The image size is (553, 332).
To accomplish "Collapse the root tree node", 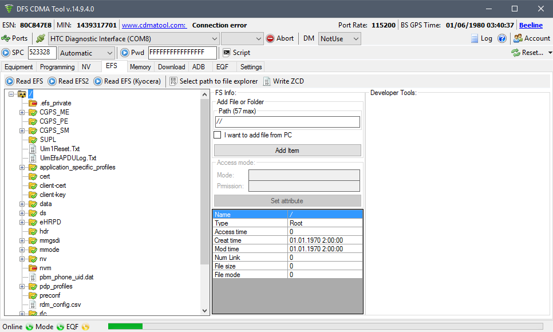I will coord(11,94).
